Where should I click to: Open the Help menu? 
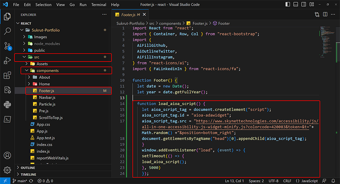[115, 4]
